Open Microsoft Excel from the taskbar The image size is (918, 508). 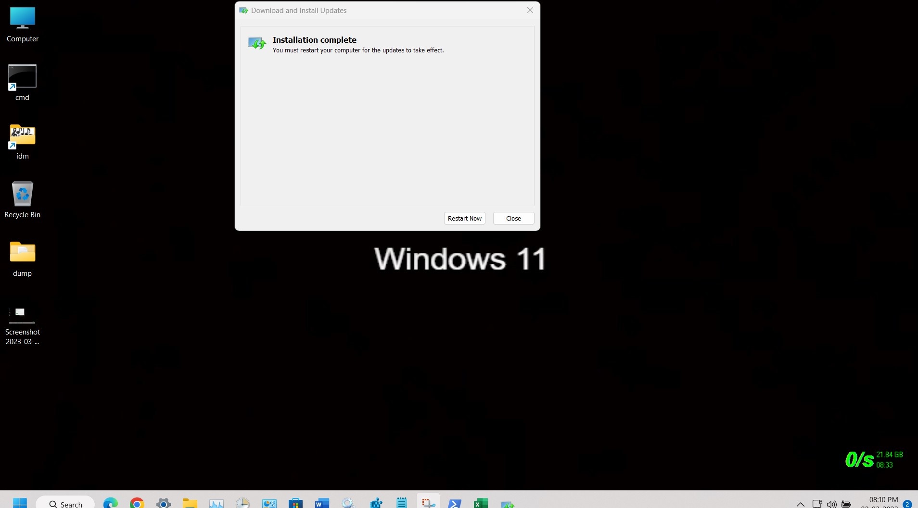pyautogui.click(x=481, y=503)
